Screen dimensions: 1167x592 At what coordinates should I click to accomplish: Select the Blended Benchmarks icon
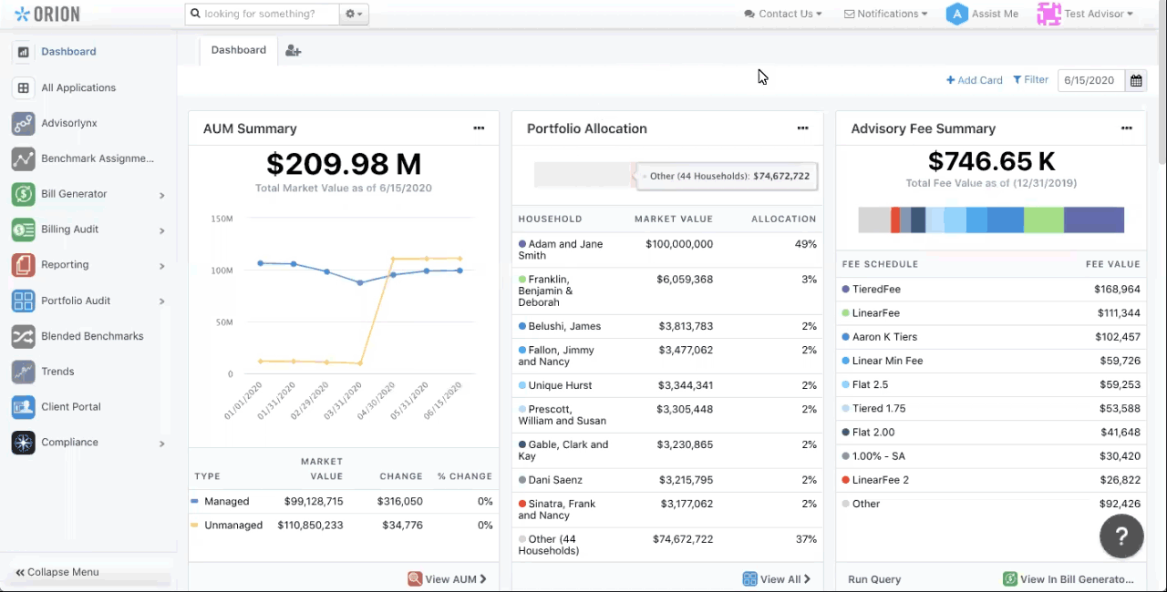point(24,336)
